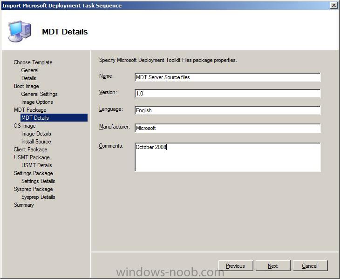Select highlighted MDT Details step
Screen dimensions: 340x279
(x=54, y=118)
